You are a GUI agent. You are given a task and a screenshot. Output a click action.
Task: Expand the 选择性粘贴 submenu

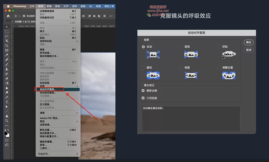click(x=57, y=41)
